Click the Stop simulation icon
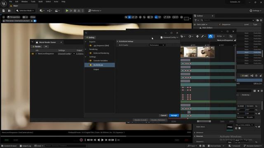264x148 pixels. tap(75, 11)
